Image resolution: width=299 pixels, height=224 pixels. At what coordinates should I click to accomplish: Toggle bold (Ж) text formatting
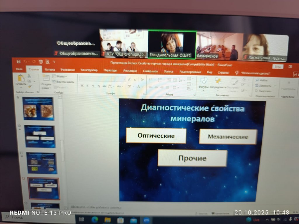pos(82,86)
